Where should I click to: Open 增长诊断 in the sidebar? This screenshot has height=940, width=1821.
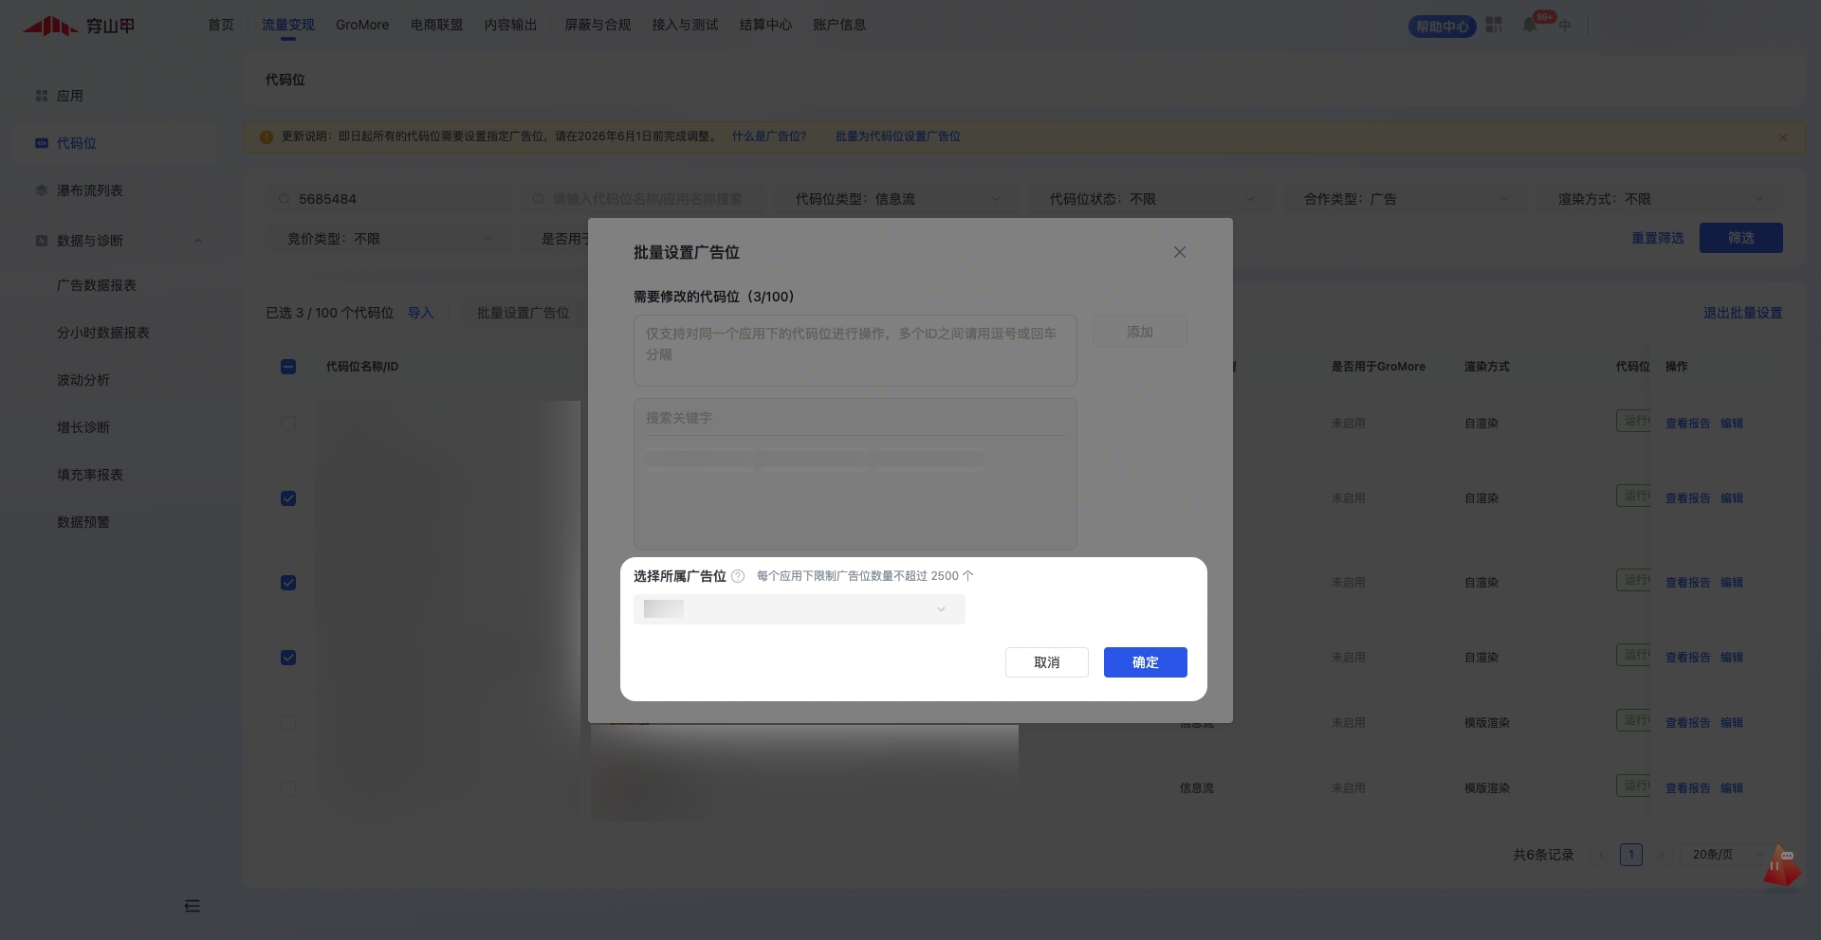click(x=83, y=427)
